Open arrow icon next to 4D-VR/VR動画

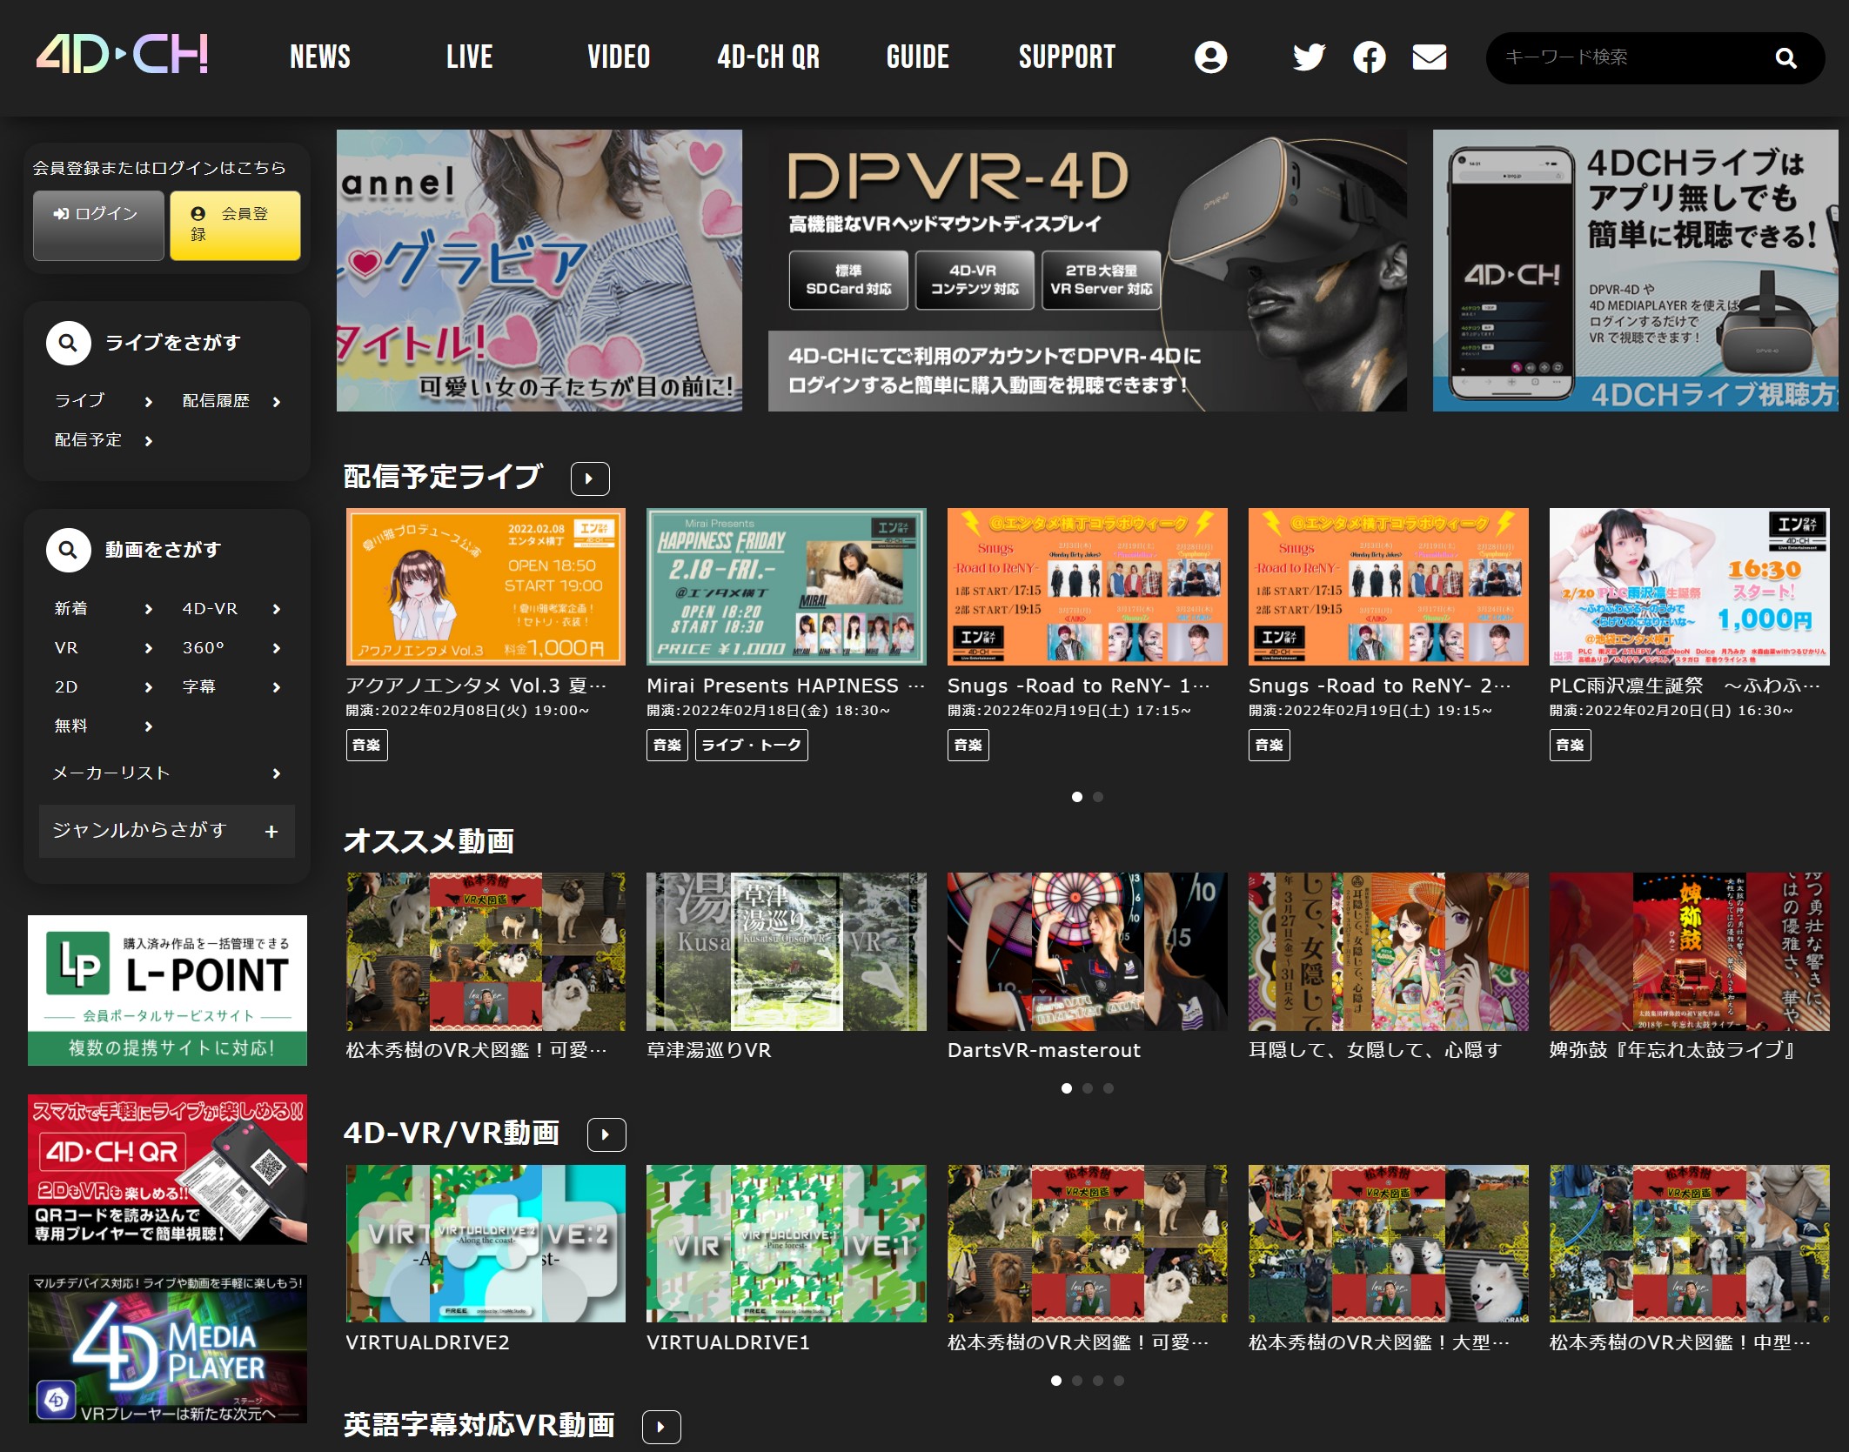pos(606,1134)
